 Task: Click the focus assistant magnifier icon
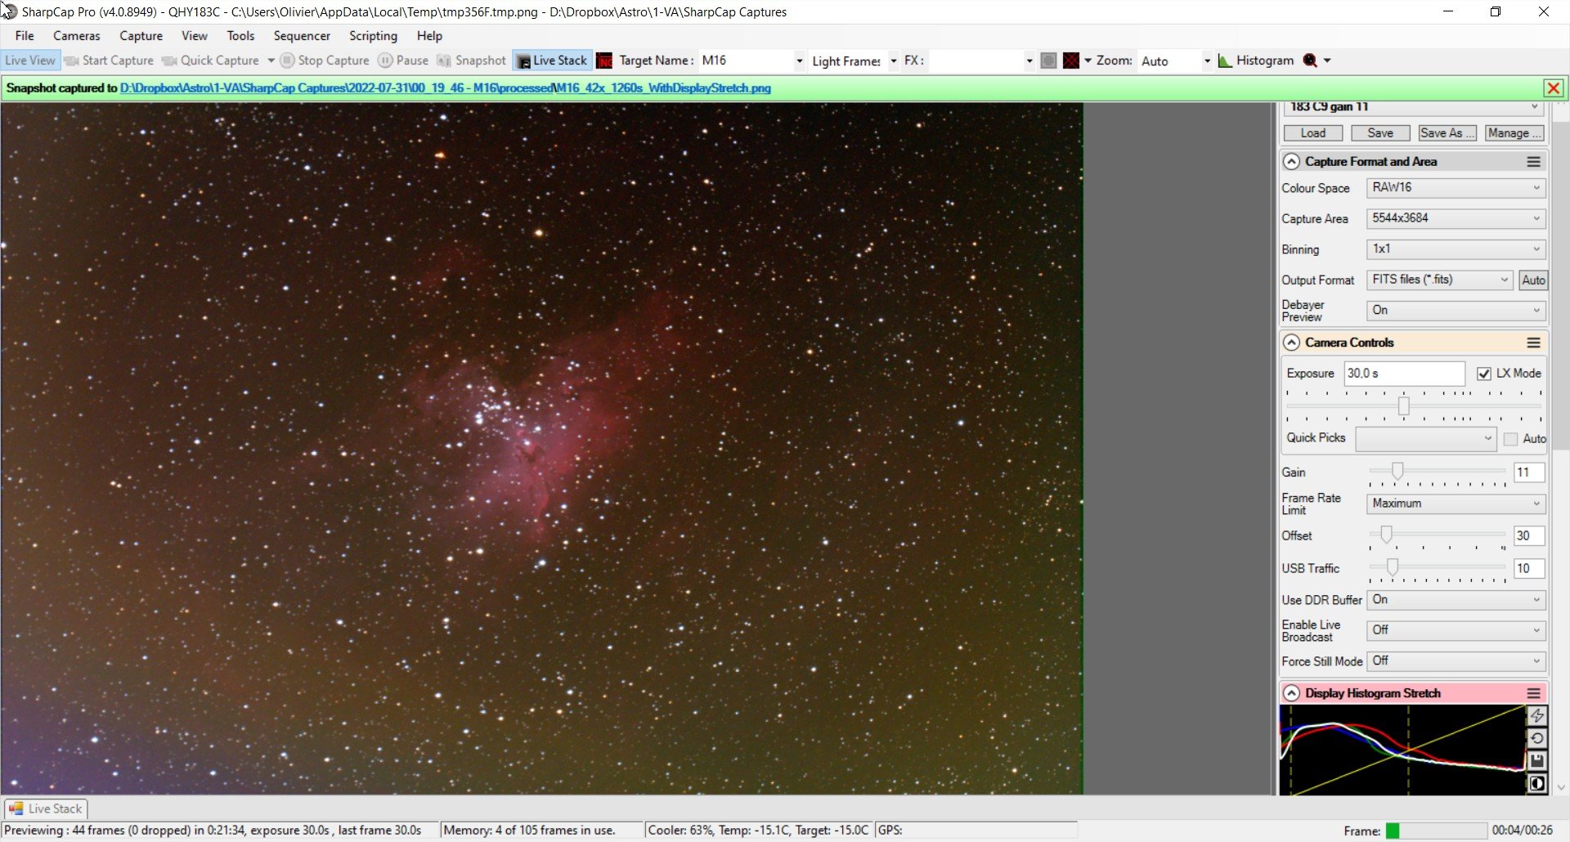[x=1310, y=60]
